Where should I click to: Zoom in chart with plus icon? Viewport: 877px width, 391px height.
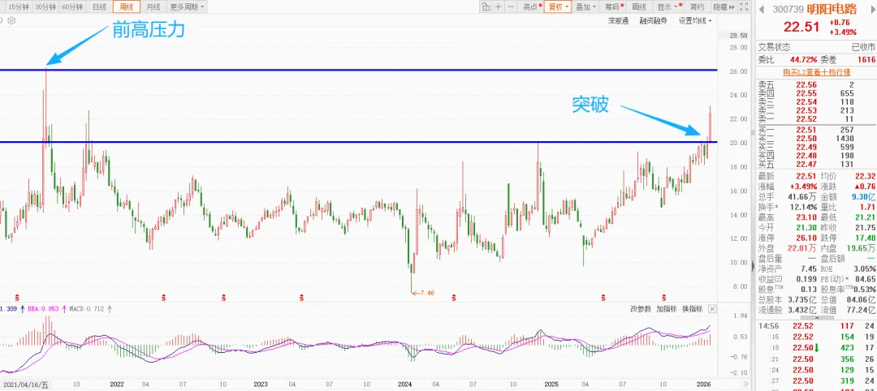click(499, 7)
